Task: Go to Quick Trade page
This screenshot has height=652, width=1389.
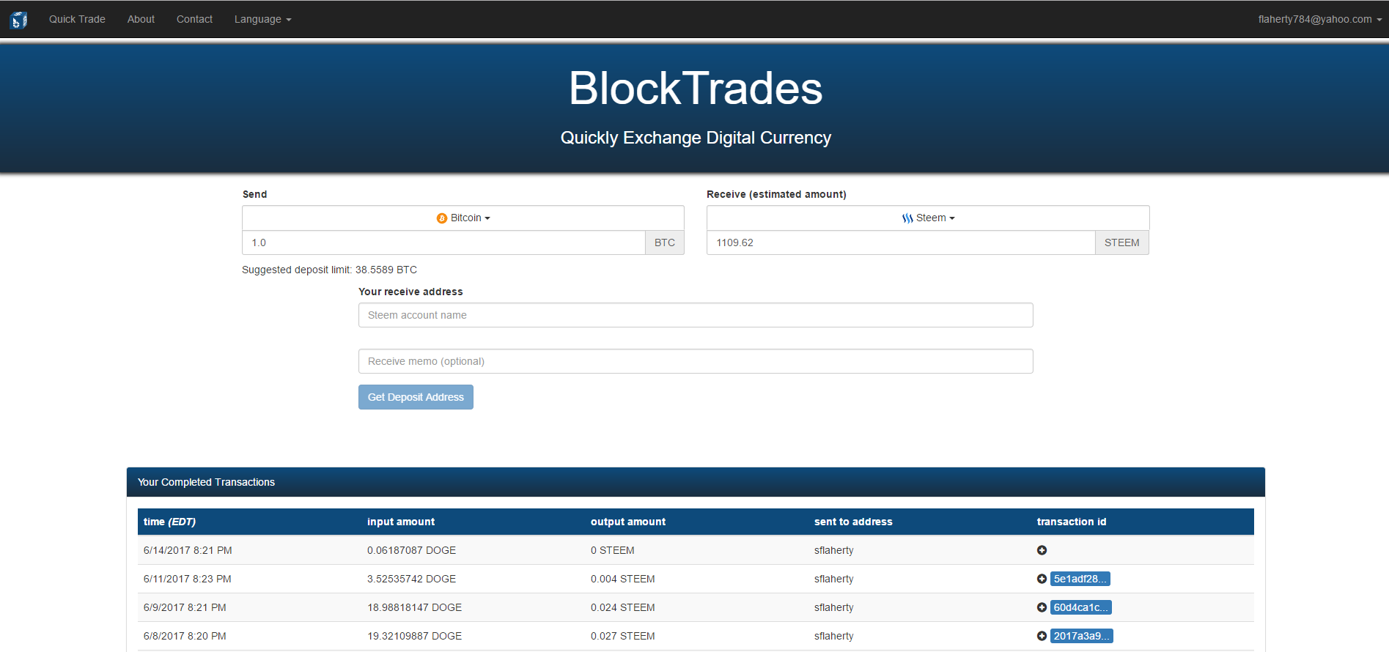Action: pyautogui.click(x=77, y=19)
